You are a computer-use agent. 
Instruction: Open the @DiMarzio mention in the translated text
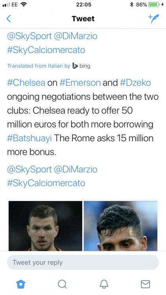click(76, 169)
